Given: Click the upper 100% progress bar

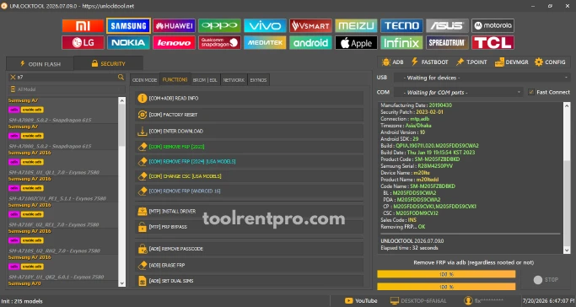Looking at the screenshot, I should click(x=446, y=274).
